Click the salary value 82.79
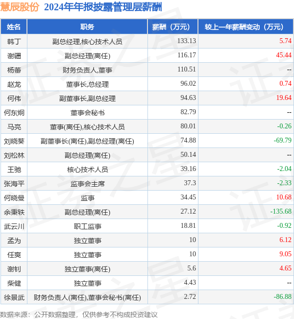Screen dimensions: 294x319 pos(188,112)
